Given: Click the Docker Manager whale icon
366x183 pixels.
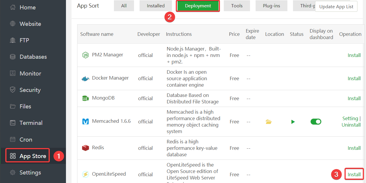Looking at the screenshot, I should (85, 78).
